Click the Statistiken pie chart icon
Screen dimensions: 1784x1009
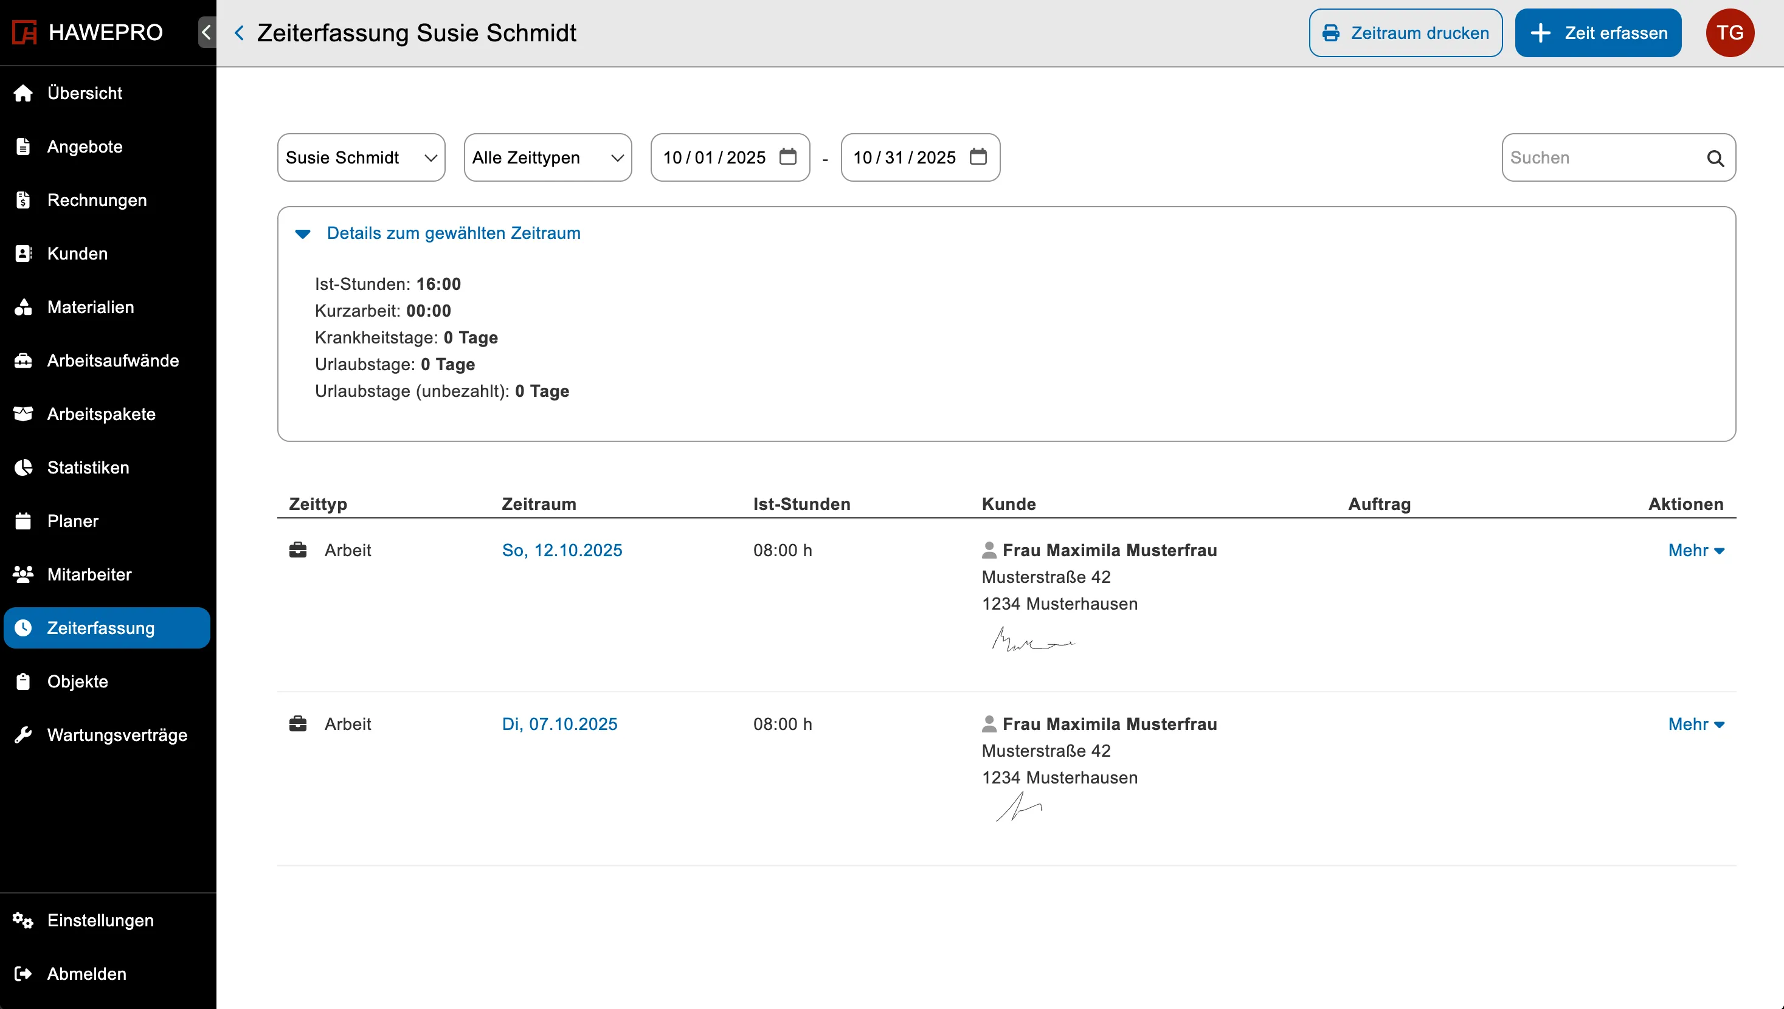point(24,468)
